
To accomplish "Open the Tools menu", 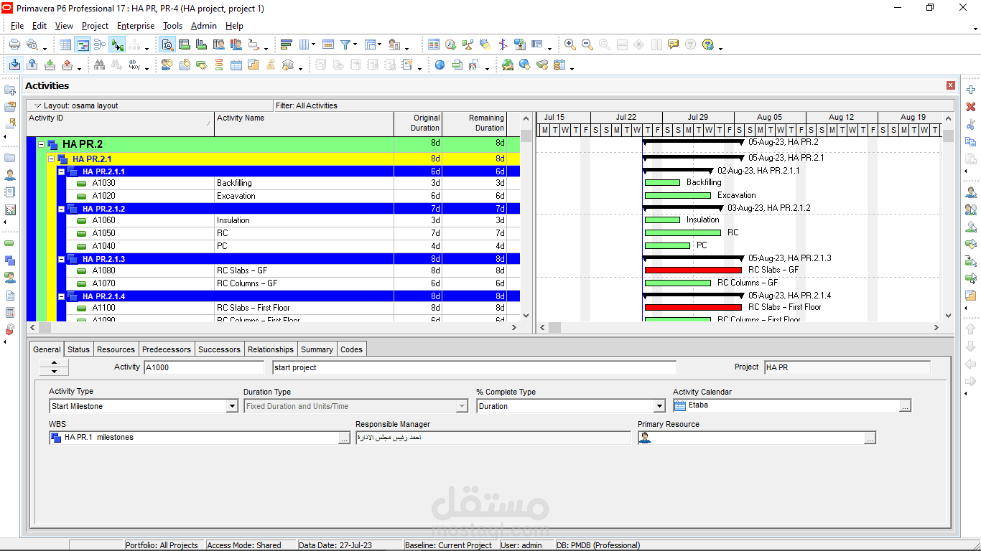I will (x=172, y=26).
